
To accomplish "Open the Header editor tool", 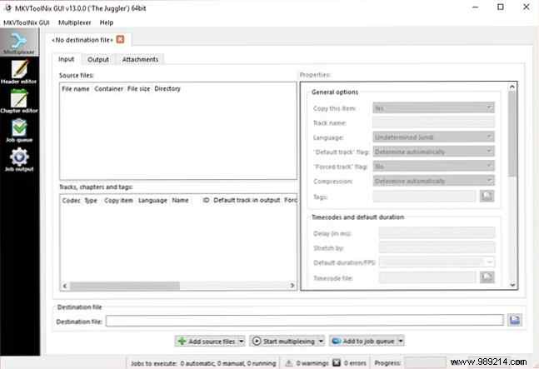I will click(x=19, y=72).
